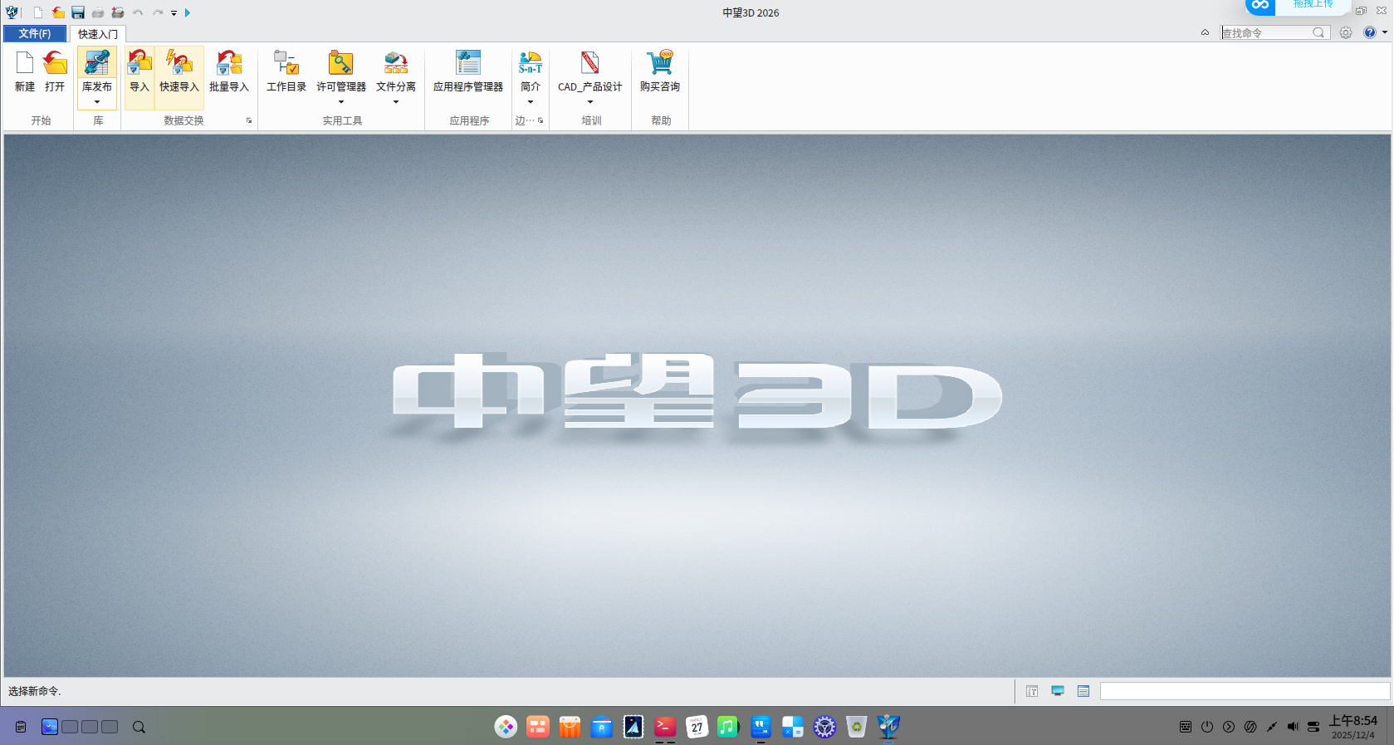Open CAD_产品设计 training document

[590, 71]
